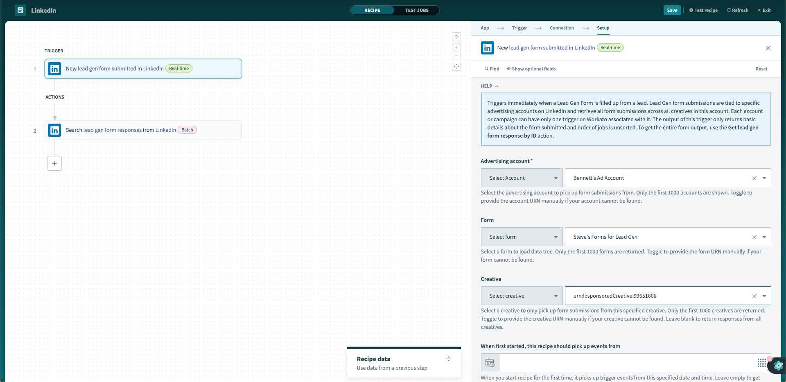Screen dimensions: 786x382
Task: Go to the Connection setup tab
Action: pos(562,28)
